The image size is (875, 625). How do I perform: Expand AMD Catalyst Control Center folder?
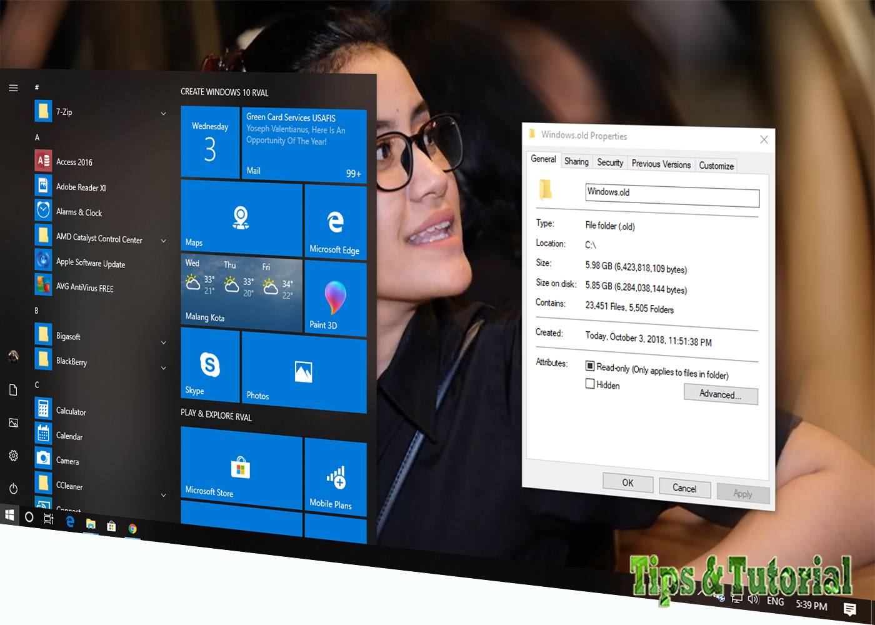(163, 240)
